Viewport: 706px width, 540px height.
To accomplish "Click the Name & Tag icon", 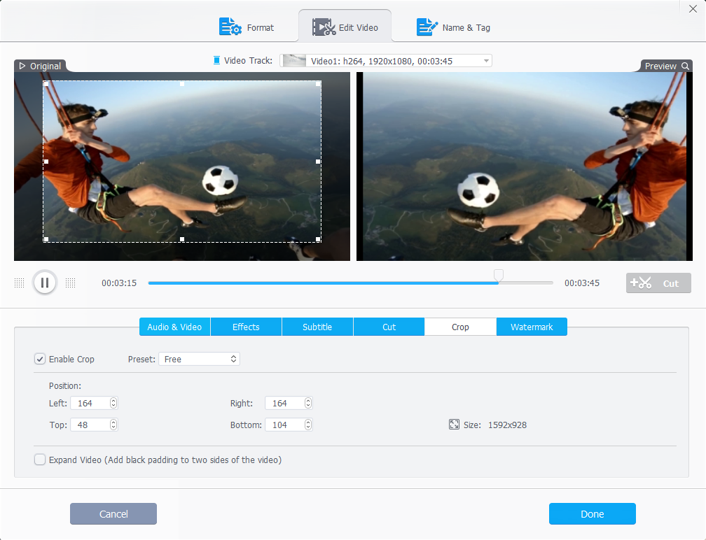I will click(427, 27).
